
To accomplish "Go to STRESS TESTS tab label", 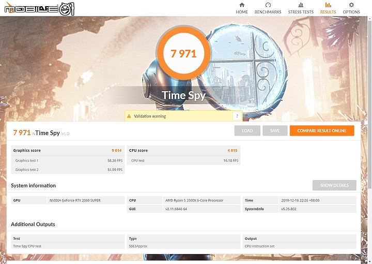I will pos(301,12).
